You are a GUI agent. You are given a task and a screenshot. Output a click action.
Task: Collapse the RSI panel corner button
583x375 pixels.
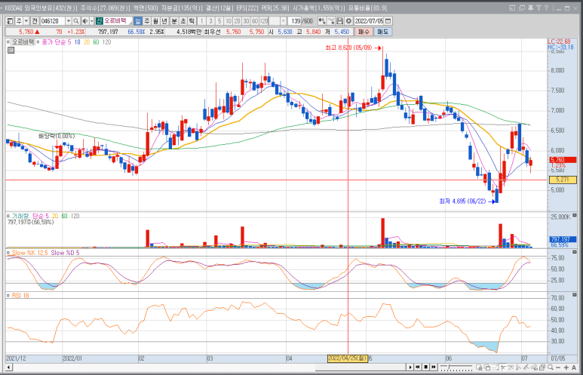(575, 295)
